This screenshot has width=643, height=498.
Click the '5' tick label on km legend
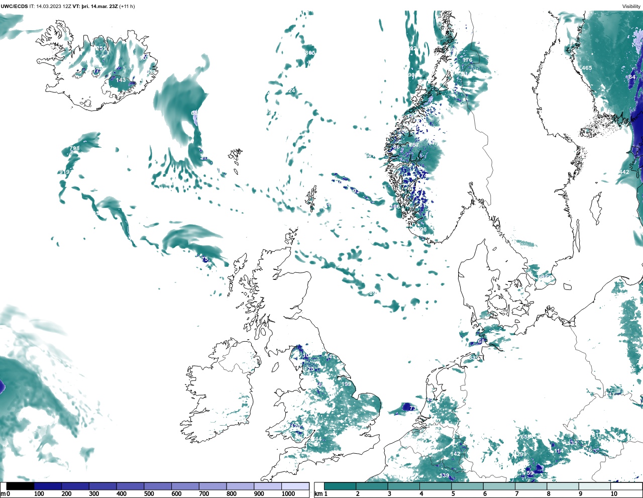[x=453, y=494]
